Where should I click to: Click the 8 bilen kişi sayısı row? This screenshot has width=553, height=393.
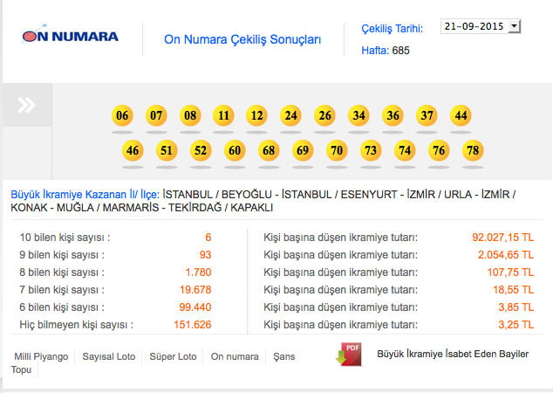[x=115, y=272]
